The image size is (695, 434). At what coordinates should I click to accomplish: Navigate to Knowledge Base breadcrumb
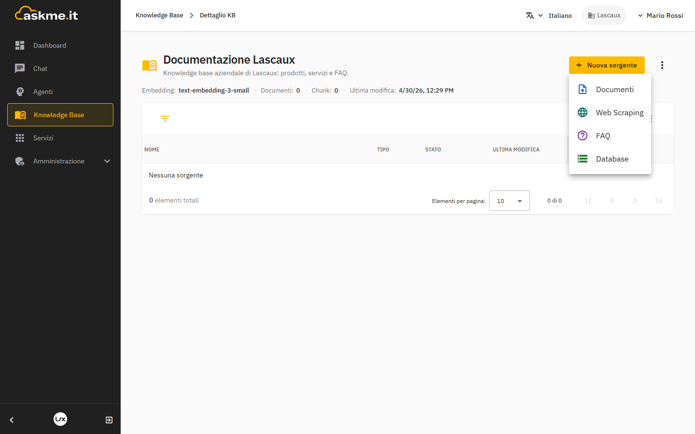(x=159, y=15)
